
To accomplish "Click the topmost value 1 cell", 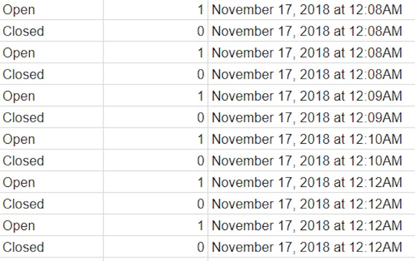I will (x=156, y=10).
